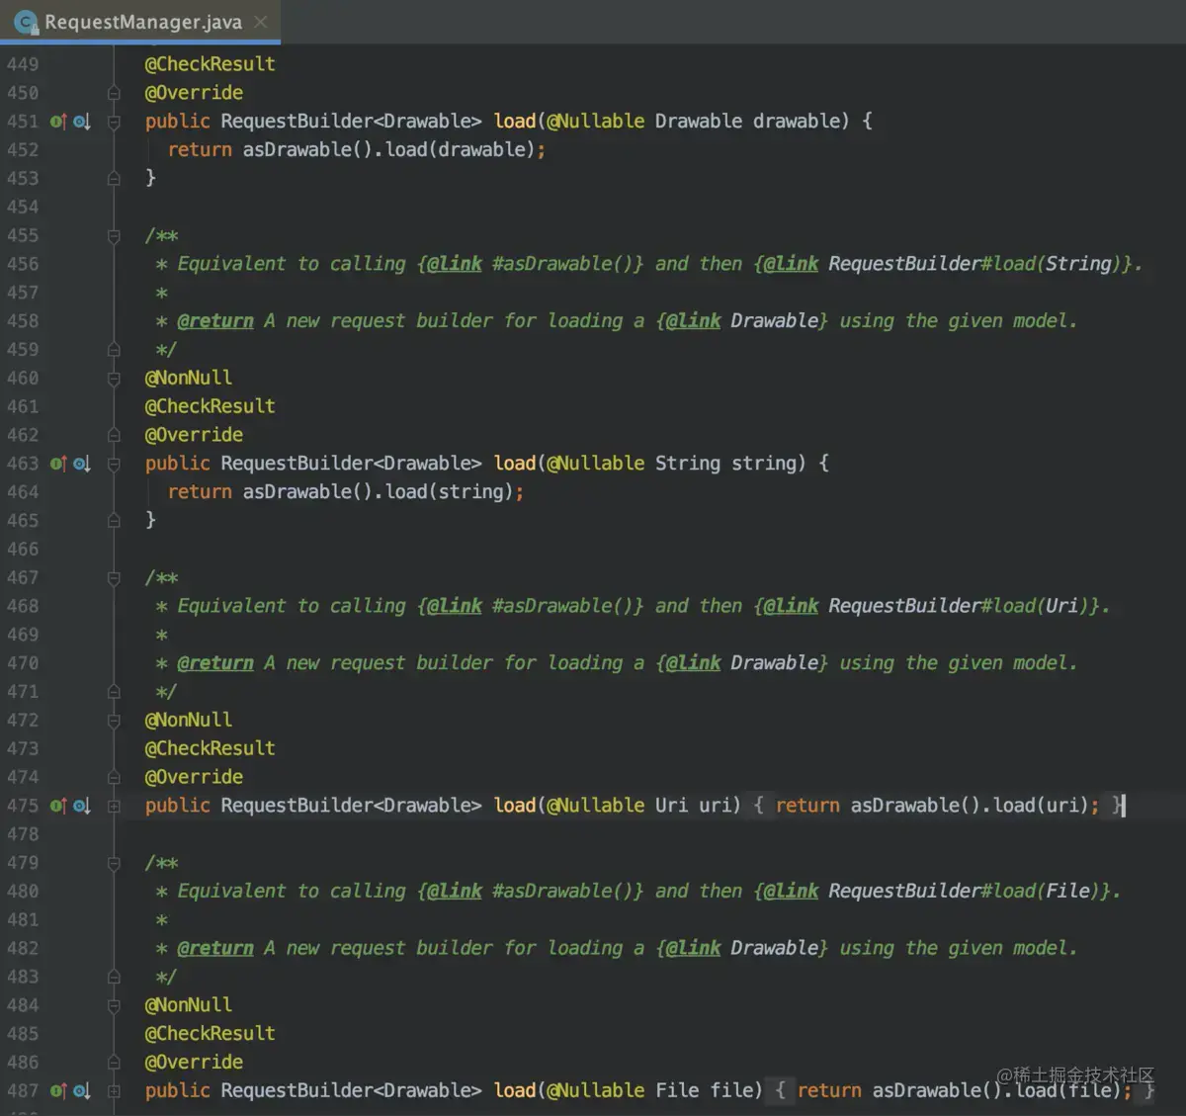Click the @NonNull annotation on line 484
Image resolution: width=1186 pixels, height=1116 pixels.
189,1005
